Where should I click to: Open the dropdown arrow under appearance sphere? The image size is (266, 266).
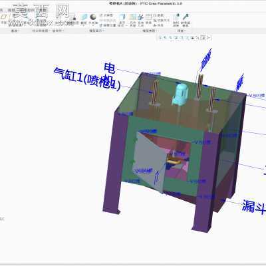click(x=93, y=25)
